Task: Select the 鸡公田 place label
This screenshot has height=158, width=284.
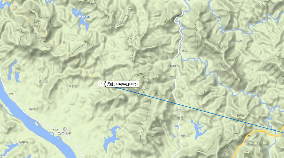Action: (x=263, y=70)
